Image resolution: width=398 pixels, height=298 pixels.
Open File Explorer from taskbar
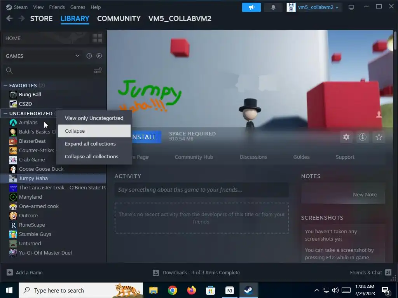tap(153, 290)
